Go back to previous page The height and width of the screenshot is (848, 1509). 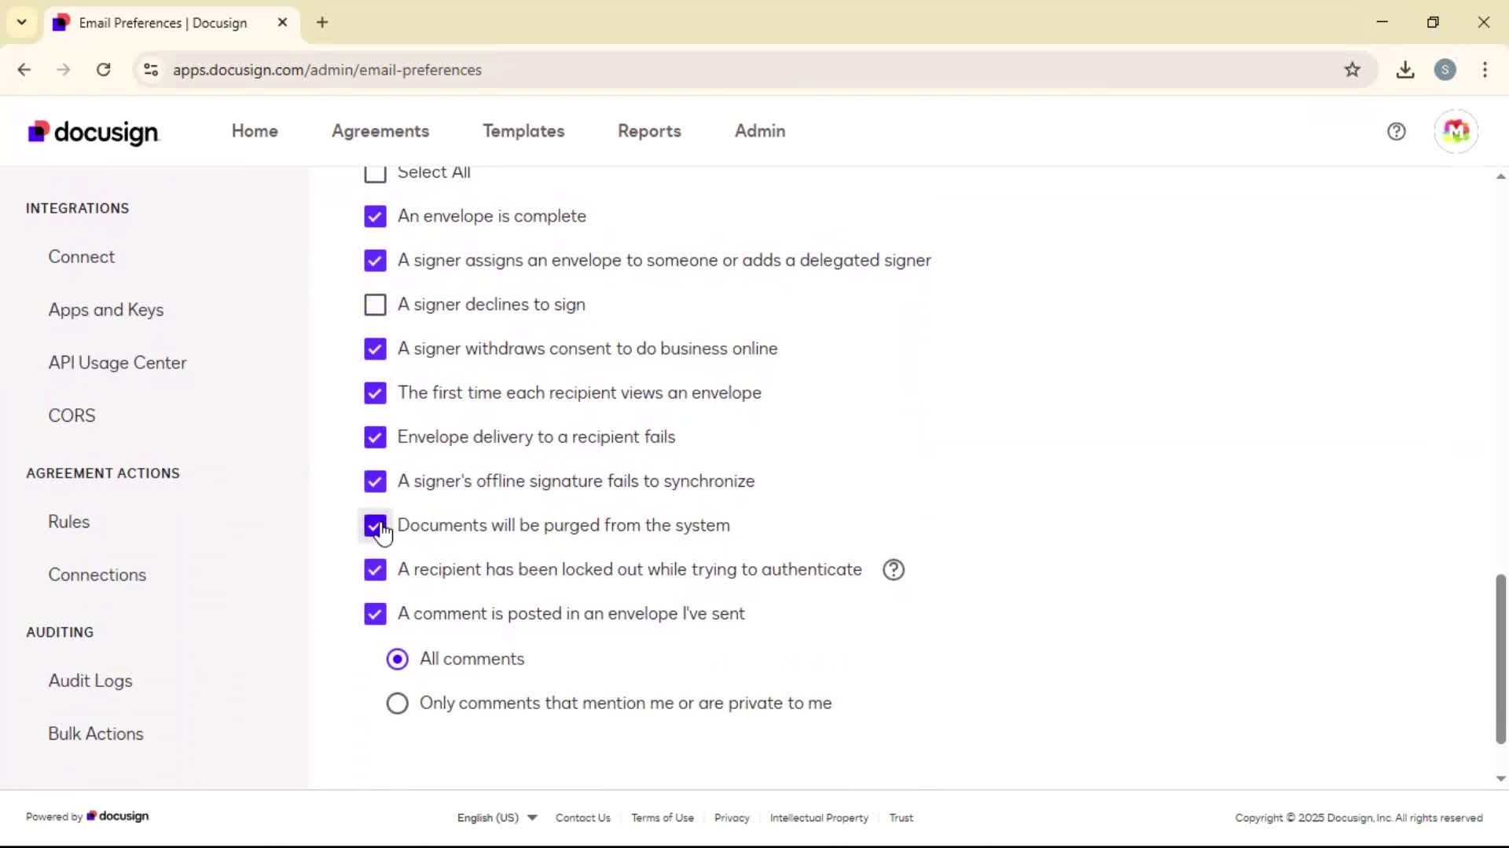[24, 70]
